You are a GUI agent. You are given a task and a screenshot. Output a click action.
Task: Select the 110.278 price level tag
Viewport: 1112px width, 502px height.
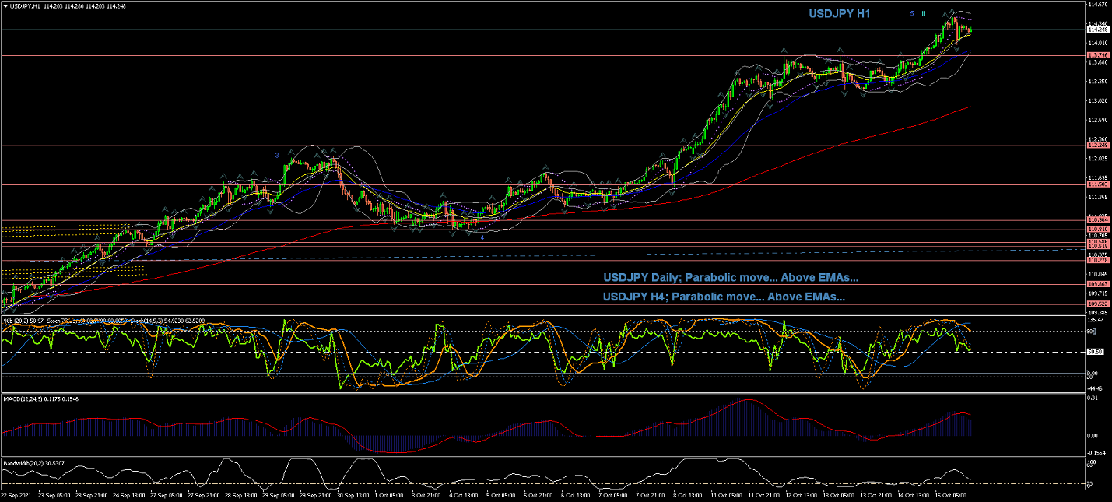point(1097,260)
